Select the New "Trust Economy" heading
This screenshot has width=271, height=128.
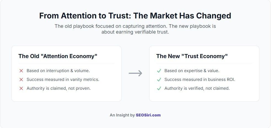(192, 56)
